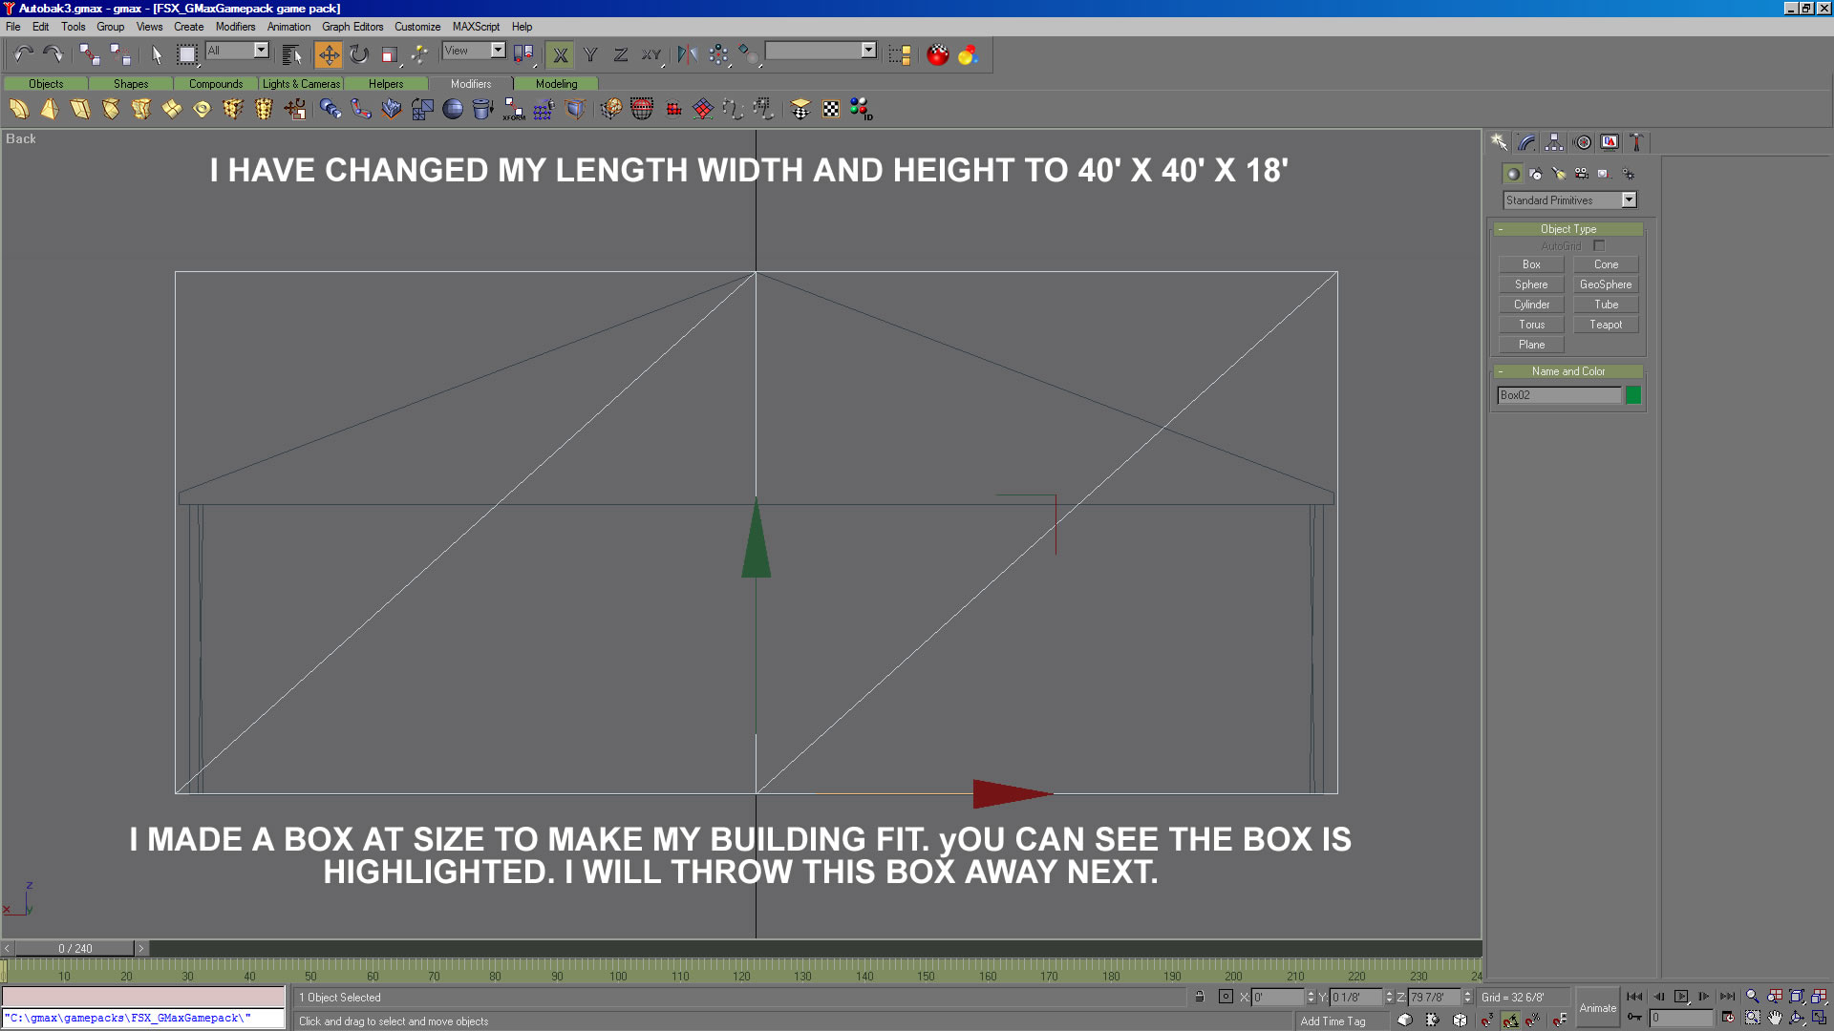Activate the Pan hand tool

point(1775,1019)
